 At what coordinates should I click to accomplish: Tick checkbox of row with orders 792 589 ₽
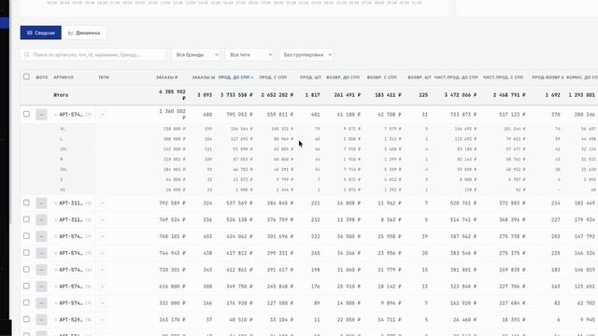[x=26, y=203]
